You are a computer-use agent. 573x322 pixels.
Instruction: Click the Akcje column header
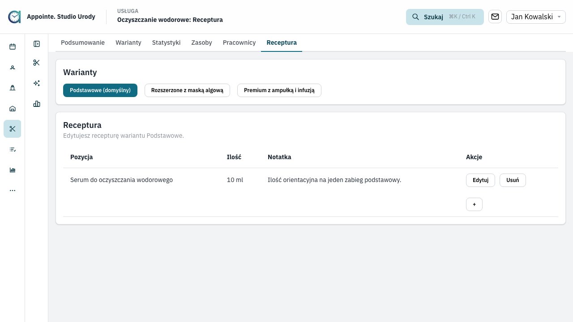(474, 157)
